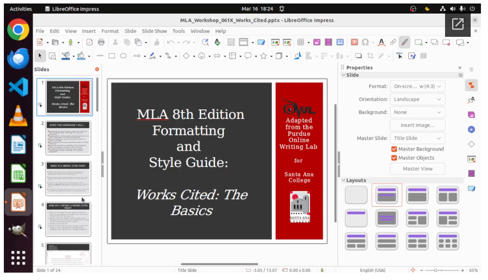The height and width of the screenshot is (280, 488).
Task: Collapse the Layouts section
Action: [x=344, y=180]
